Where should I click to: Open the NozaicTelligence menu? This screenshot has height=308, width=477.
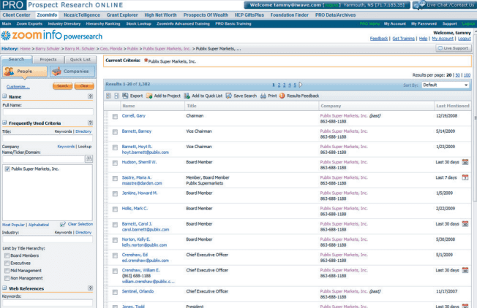[x=82, y=15]
